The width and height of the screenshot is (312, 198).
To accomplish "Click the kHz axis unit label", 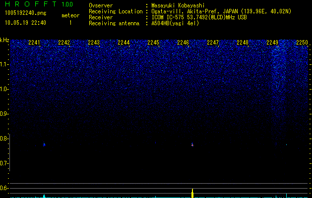I will [x=4, y=40].
